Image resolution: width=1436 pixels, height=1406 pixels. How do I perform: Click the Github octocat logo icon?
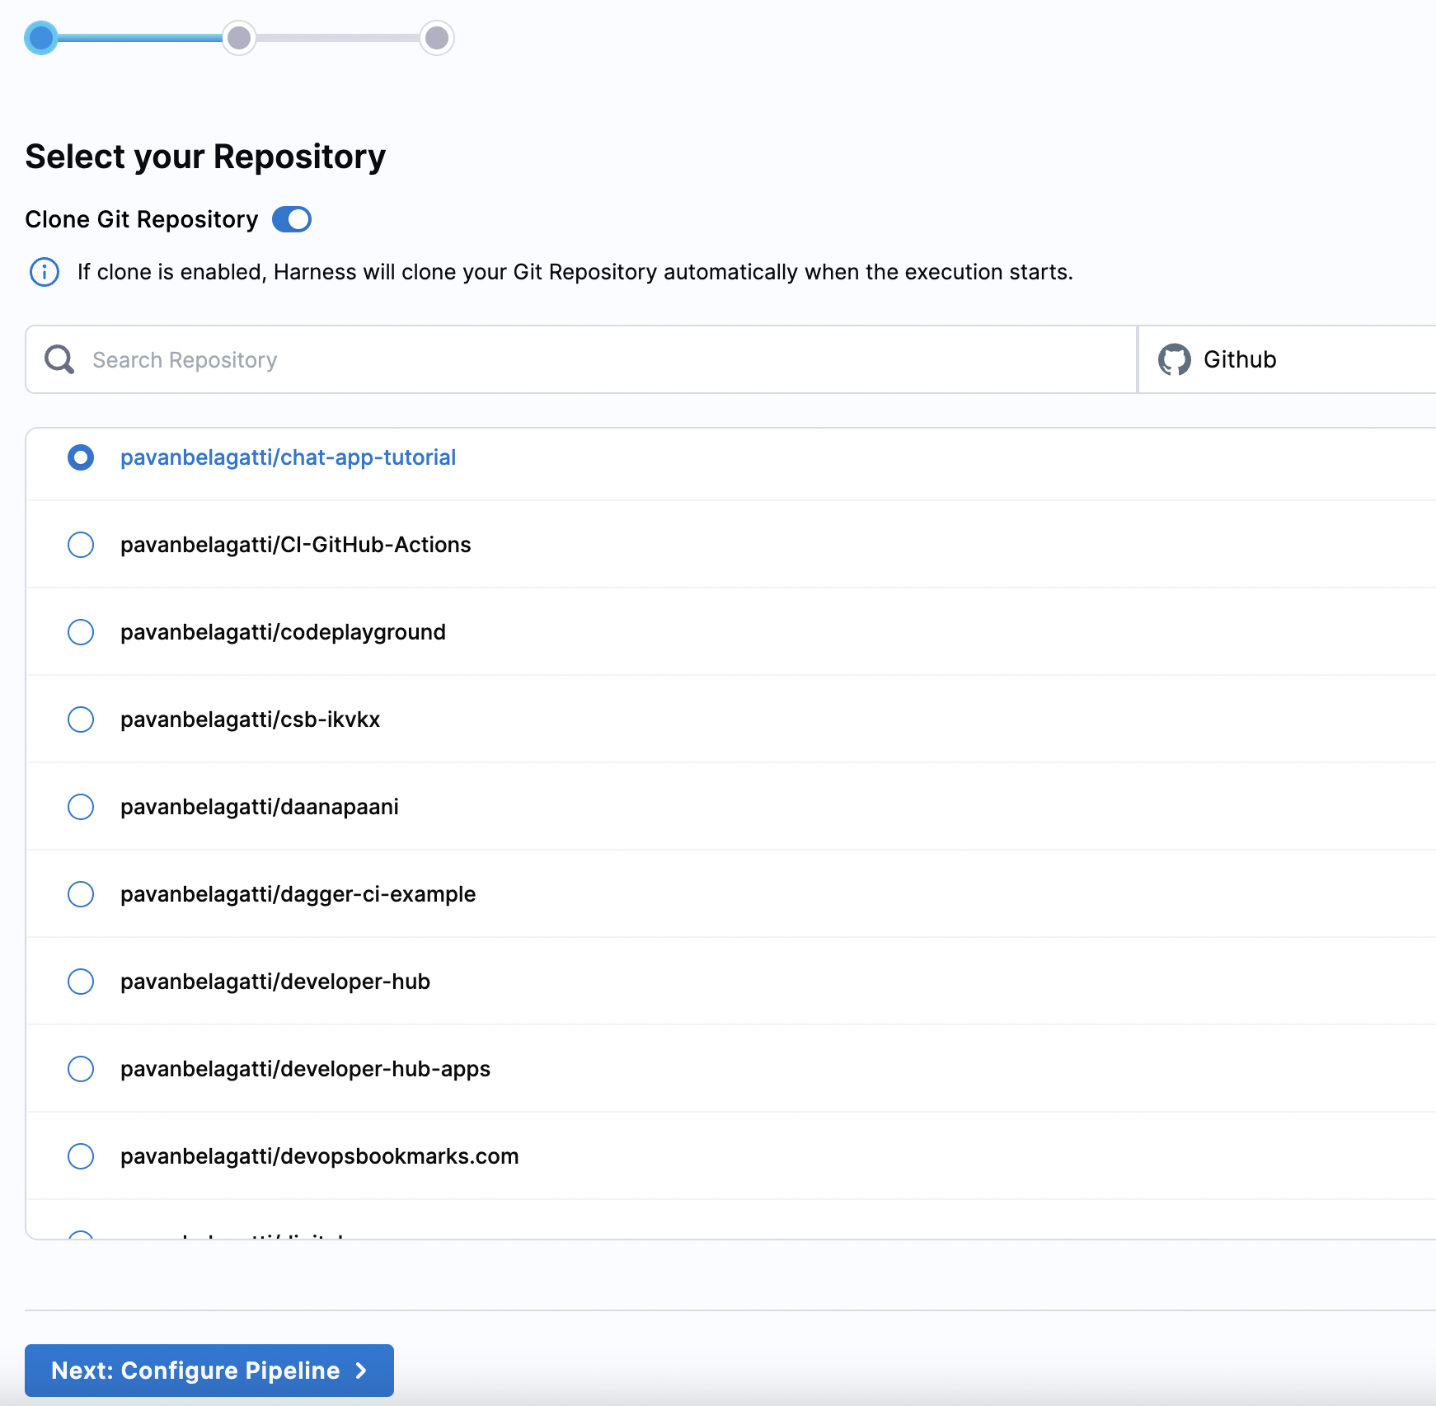pos(1174,359)
